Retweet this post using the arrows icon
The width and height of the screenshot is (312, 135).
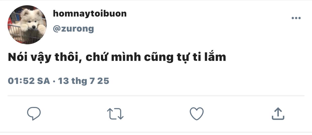pos(115,114)
